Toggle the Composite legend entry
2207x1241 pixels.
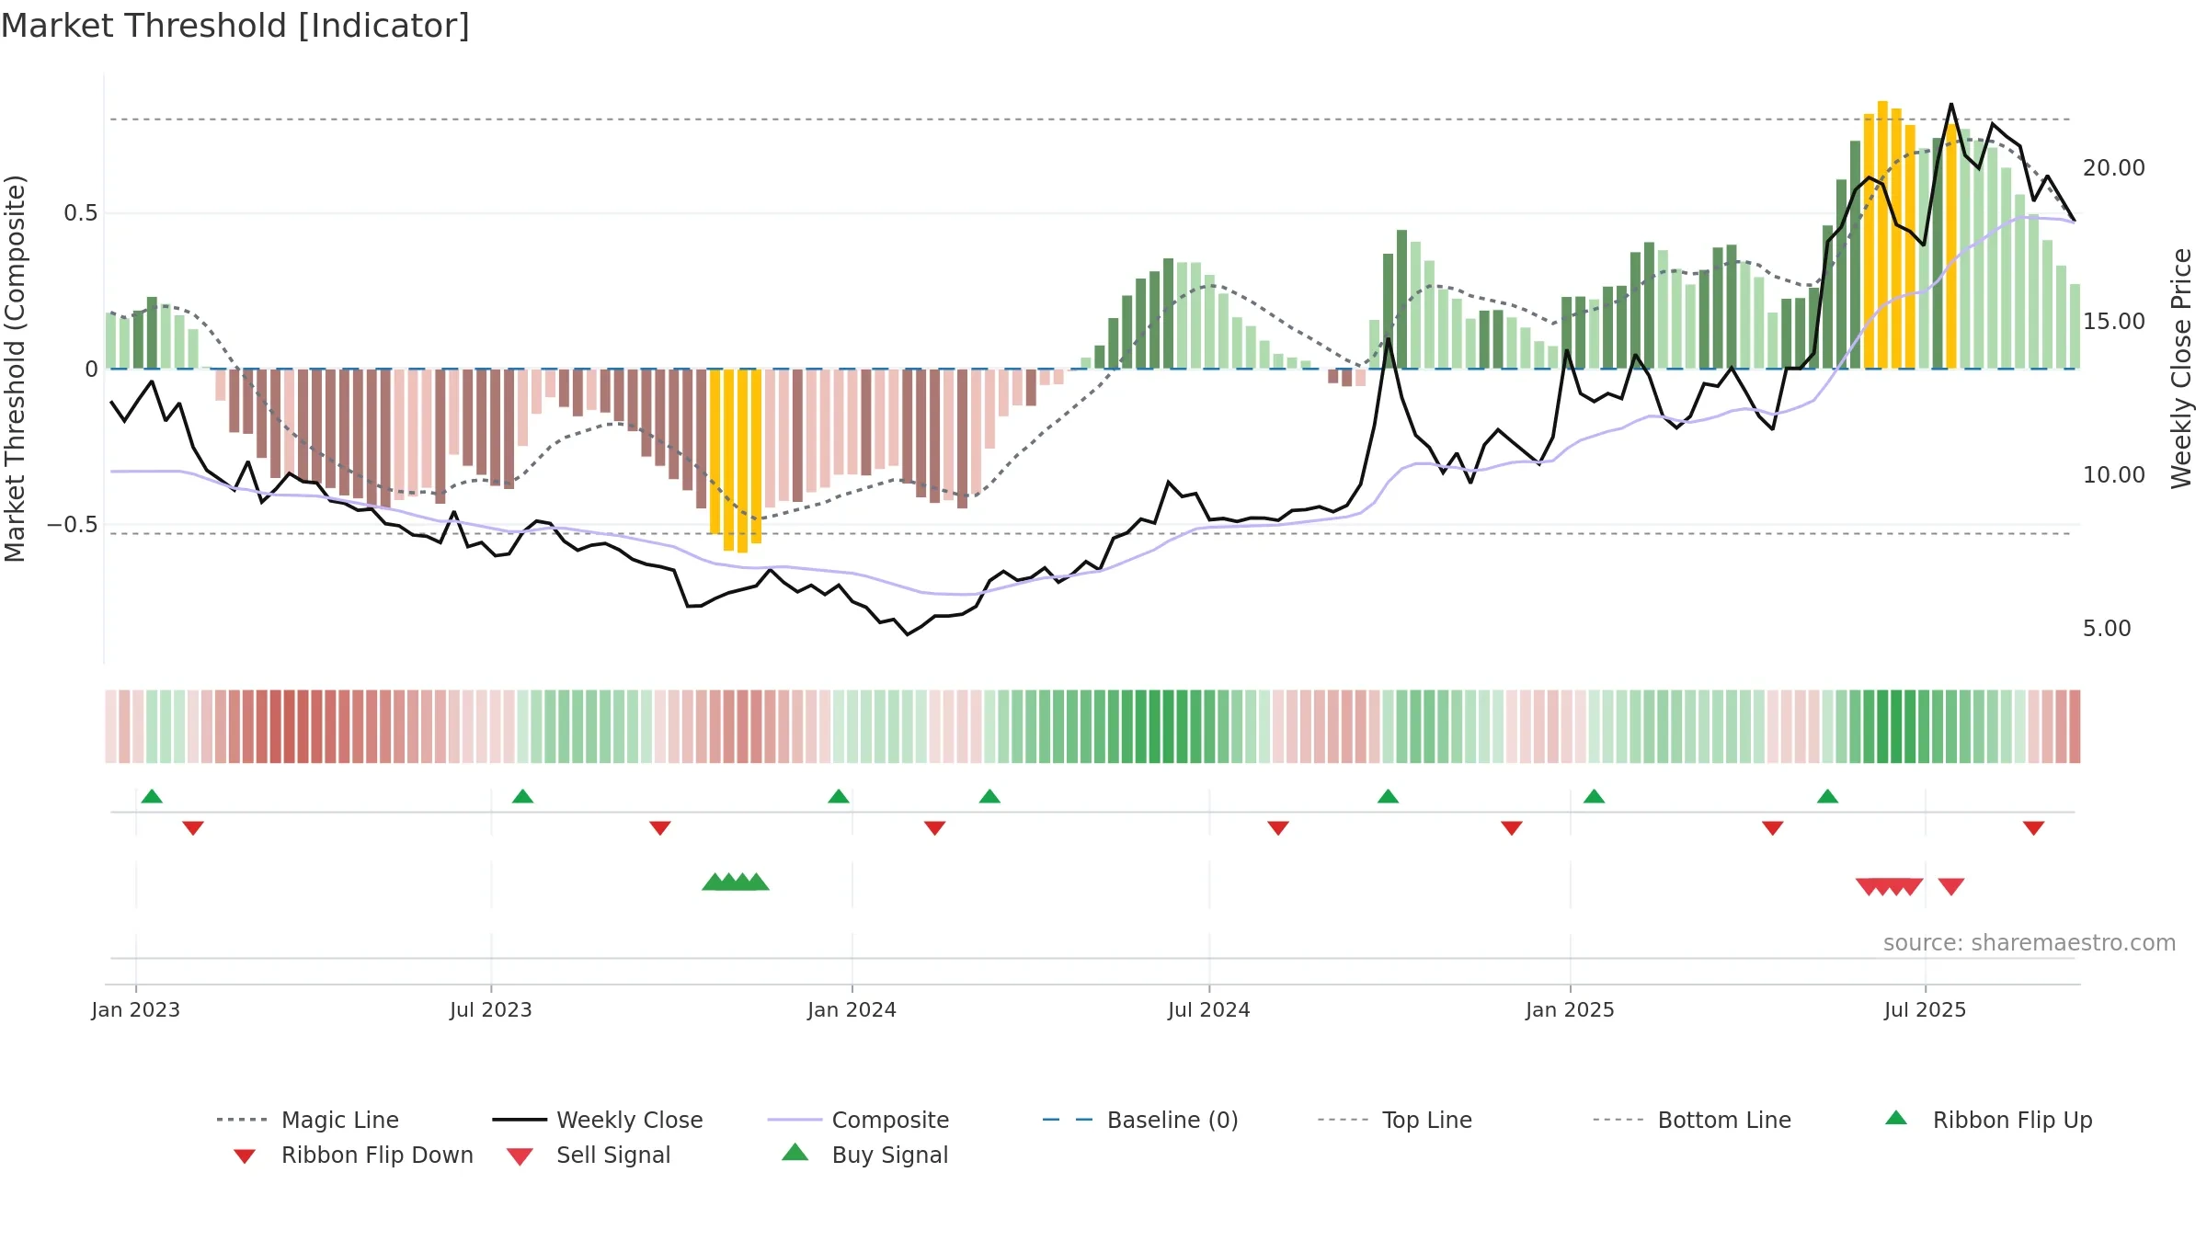point(858,1120)
